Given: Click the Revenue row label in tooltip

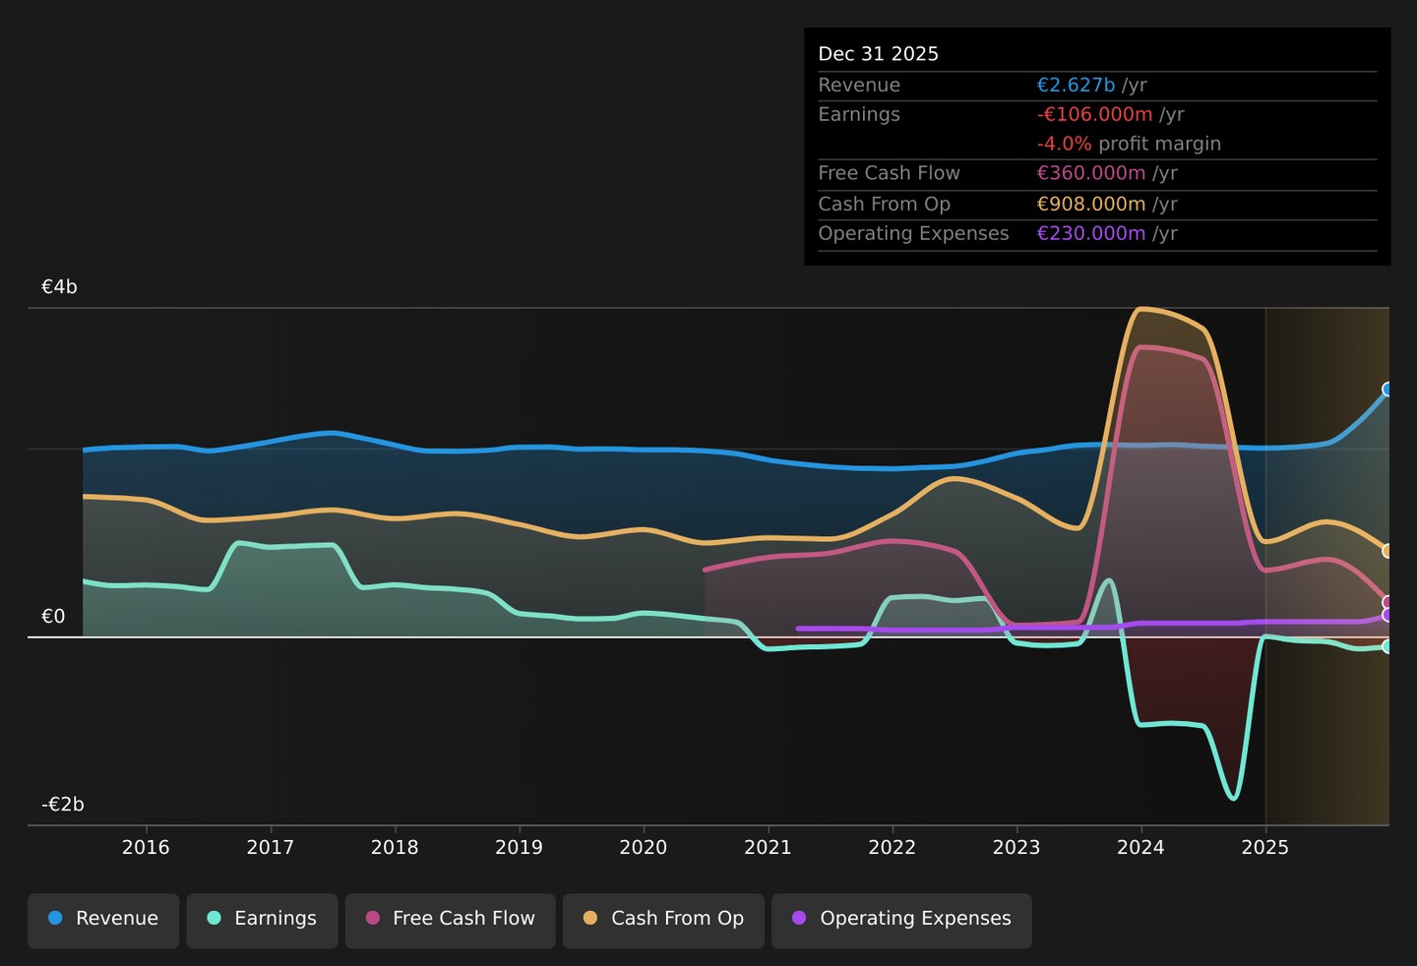Looking at the screenshot, I should click(x=859, y=86).
